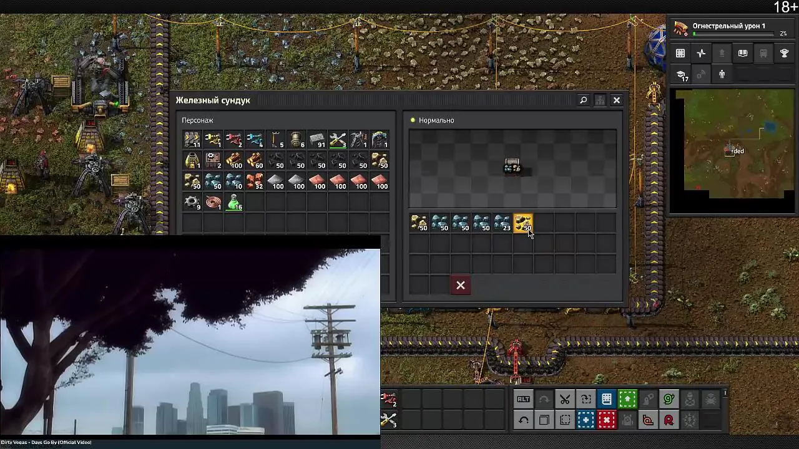Close the Железный сундук window
This screenshot has width=799, height=449.
point(617,100)
